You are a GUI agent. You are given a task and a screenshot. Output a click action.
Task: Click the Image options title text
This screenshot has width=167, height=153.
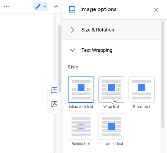coord(98,9)
